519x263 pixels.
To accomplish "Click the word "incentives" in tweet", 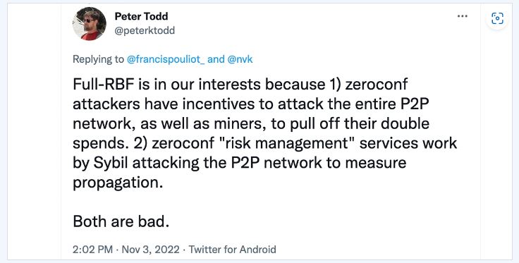I will [x=225, y=104].
